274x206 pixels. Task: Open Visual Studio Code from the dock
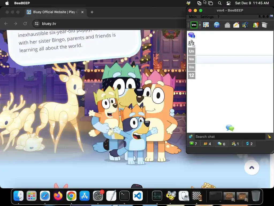tap(138, 196)
